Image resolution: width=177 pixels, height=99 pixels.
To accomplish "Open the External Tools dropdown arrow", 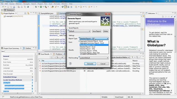I will (48, 7).
